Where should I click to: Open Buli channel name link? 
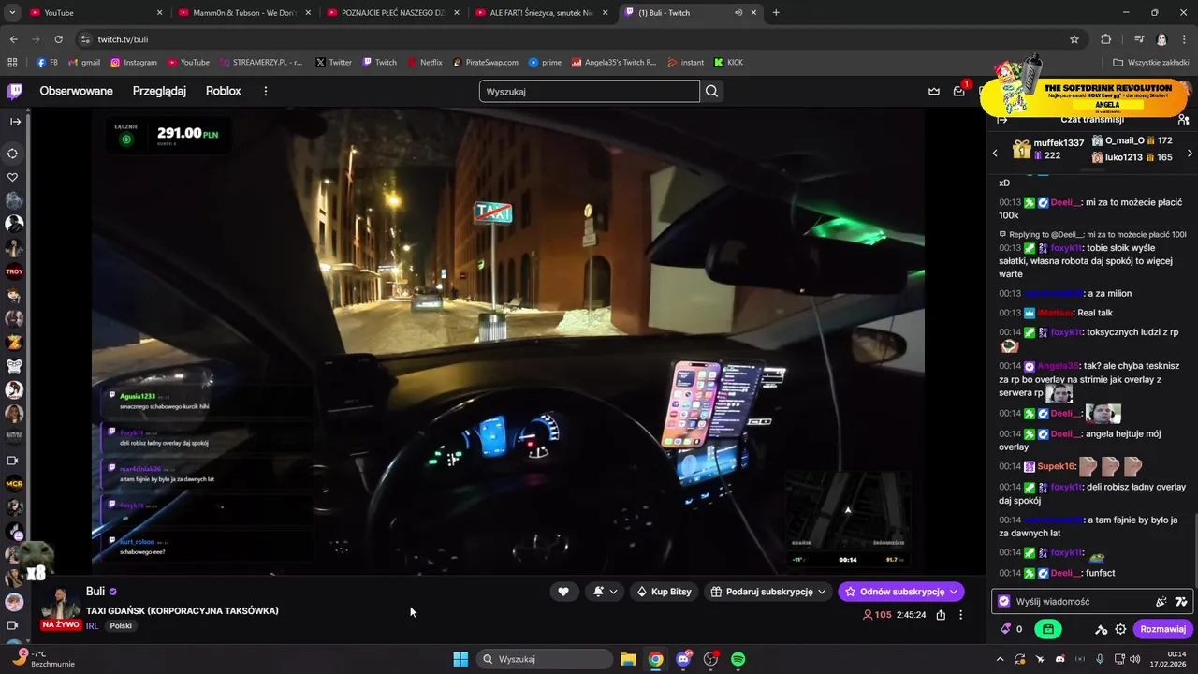(95, 592)
